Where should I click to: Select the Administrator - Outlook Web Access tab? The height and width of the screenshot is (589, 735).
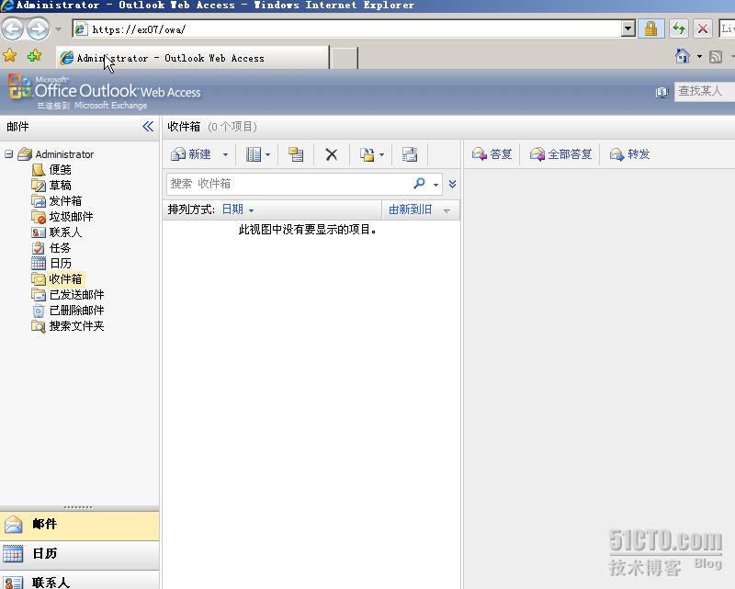(x=192, y=58)
